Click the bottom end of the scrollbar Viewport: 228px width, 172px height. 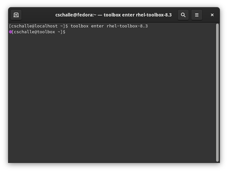click(217, 160)
